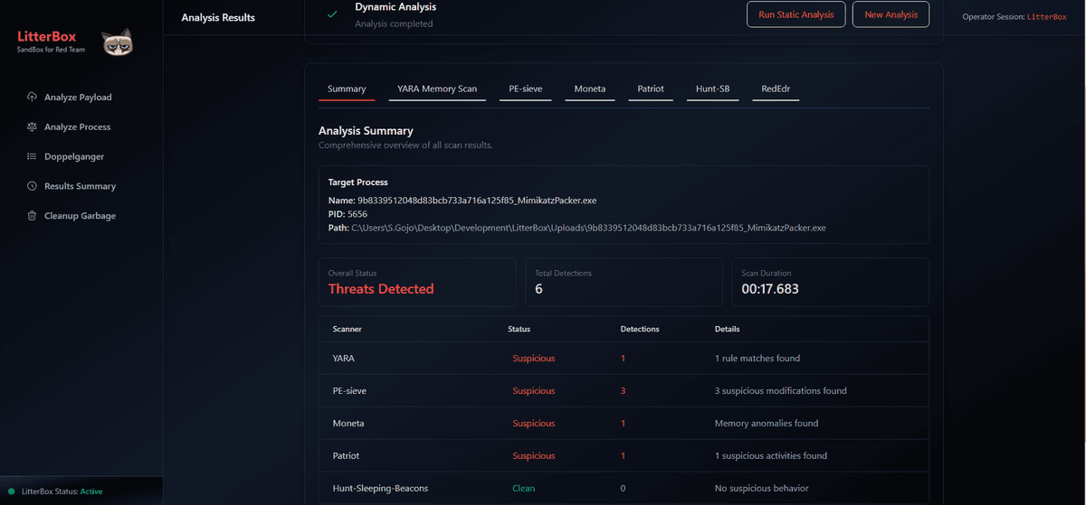This screenshot has width=1086, height=505.
Task: Click the New Analysis button
Action: [891, 14]
